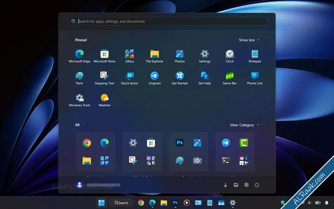Screen dimensions: 334x209
Task: Open File Explorer from the taskbar
Action: (163, 203)
